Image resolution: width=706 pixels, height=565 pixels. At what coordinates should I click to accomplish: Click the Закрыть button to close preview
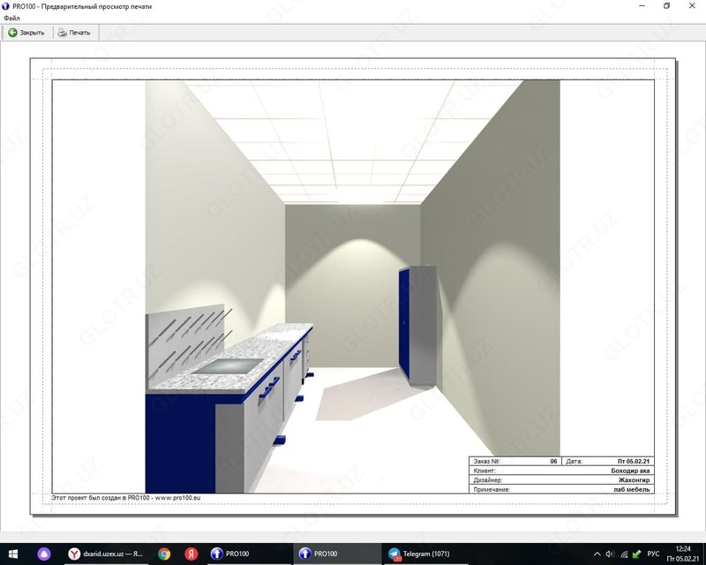click(26, 33)
